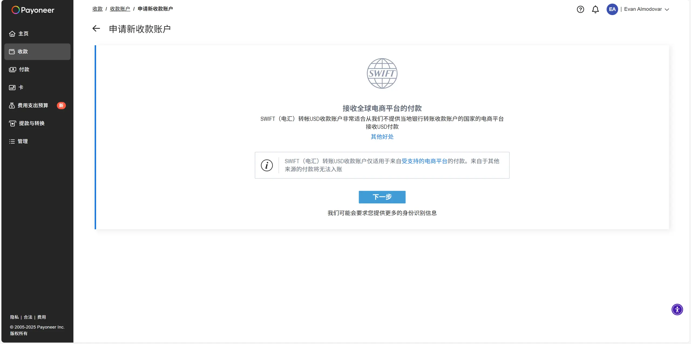691x344 pixels.
Task: Click the 收款账户 breadcrumb link
Action: 120,9
